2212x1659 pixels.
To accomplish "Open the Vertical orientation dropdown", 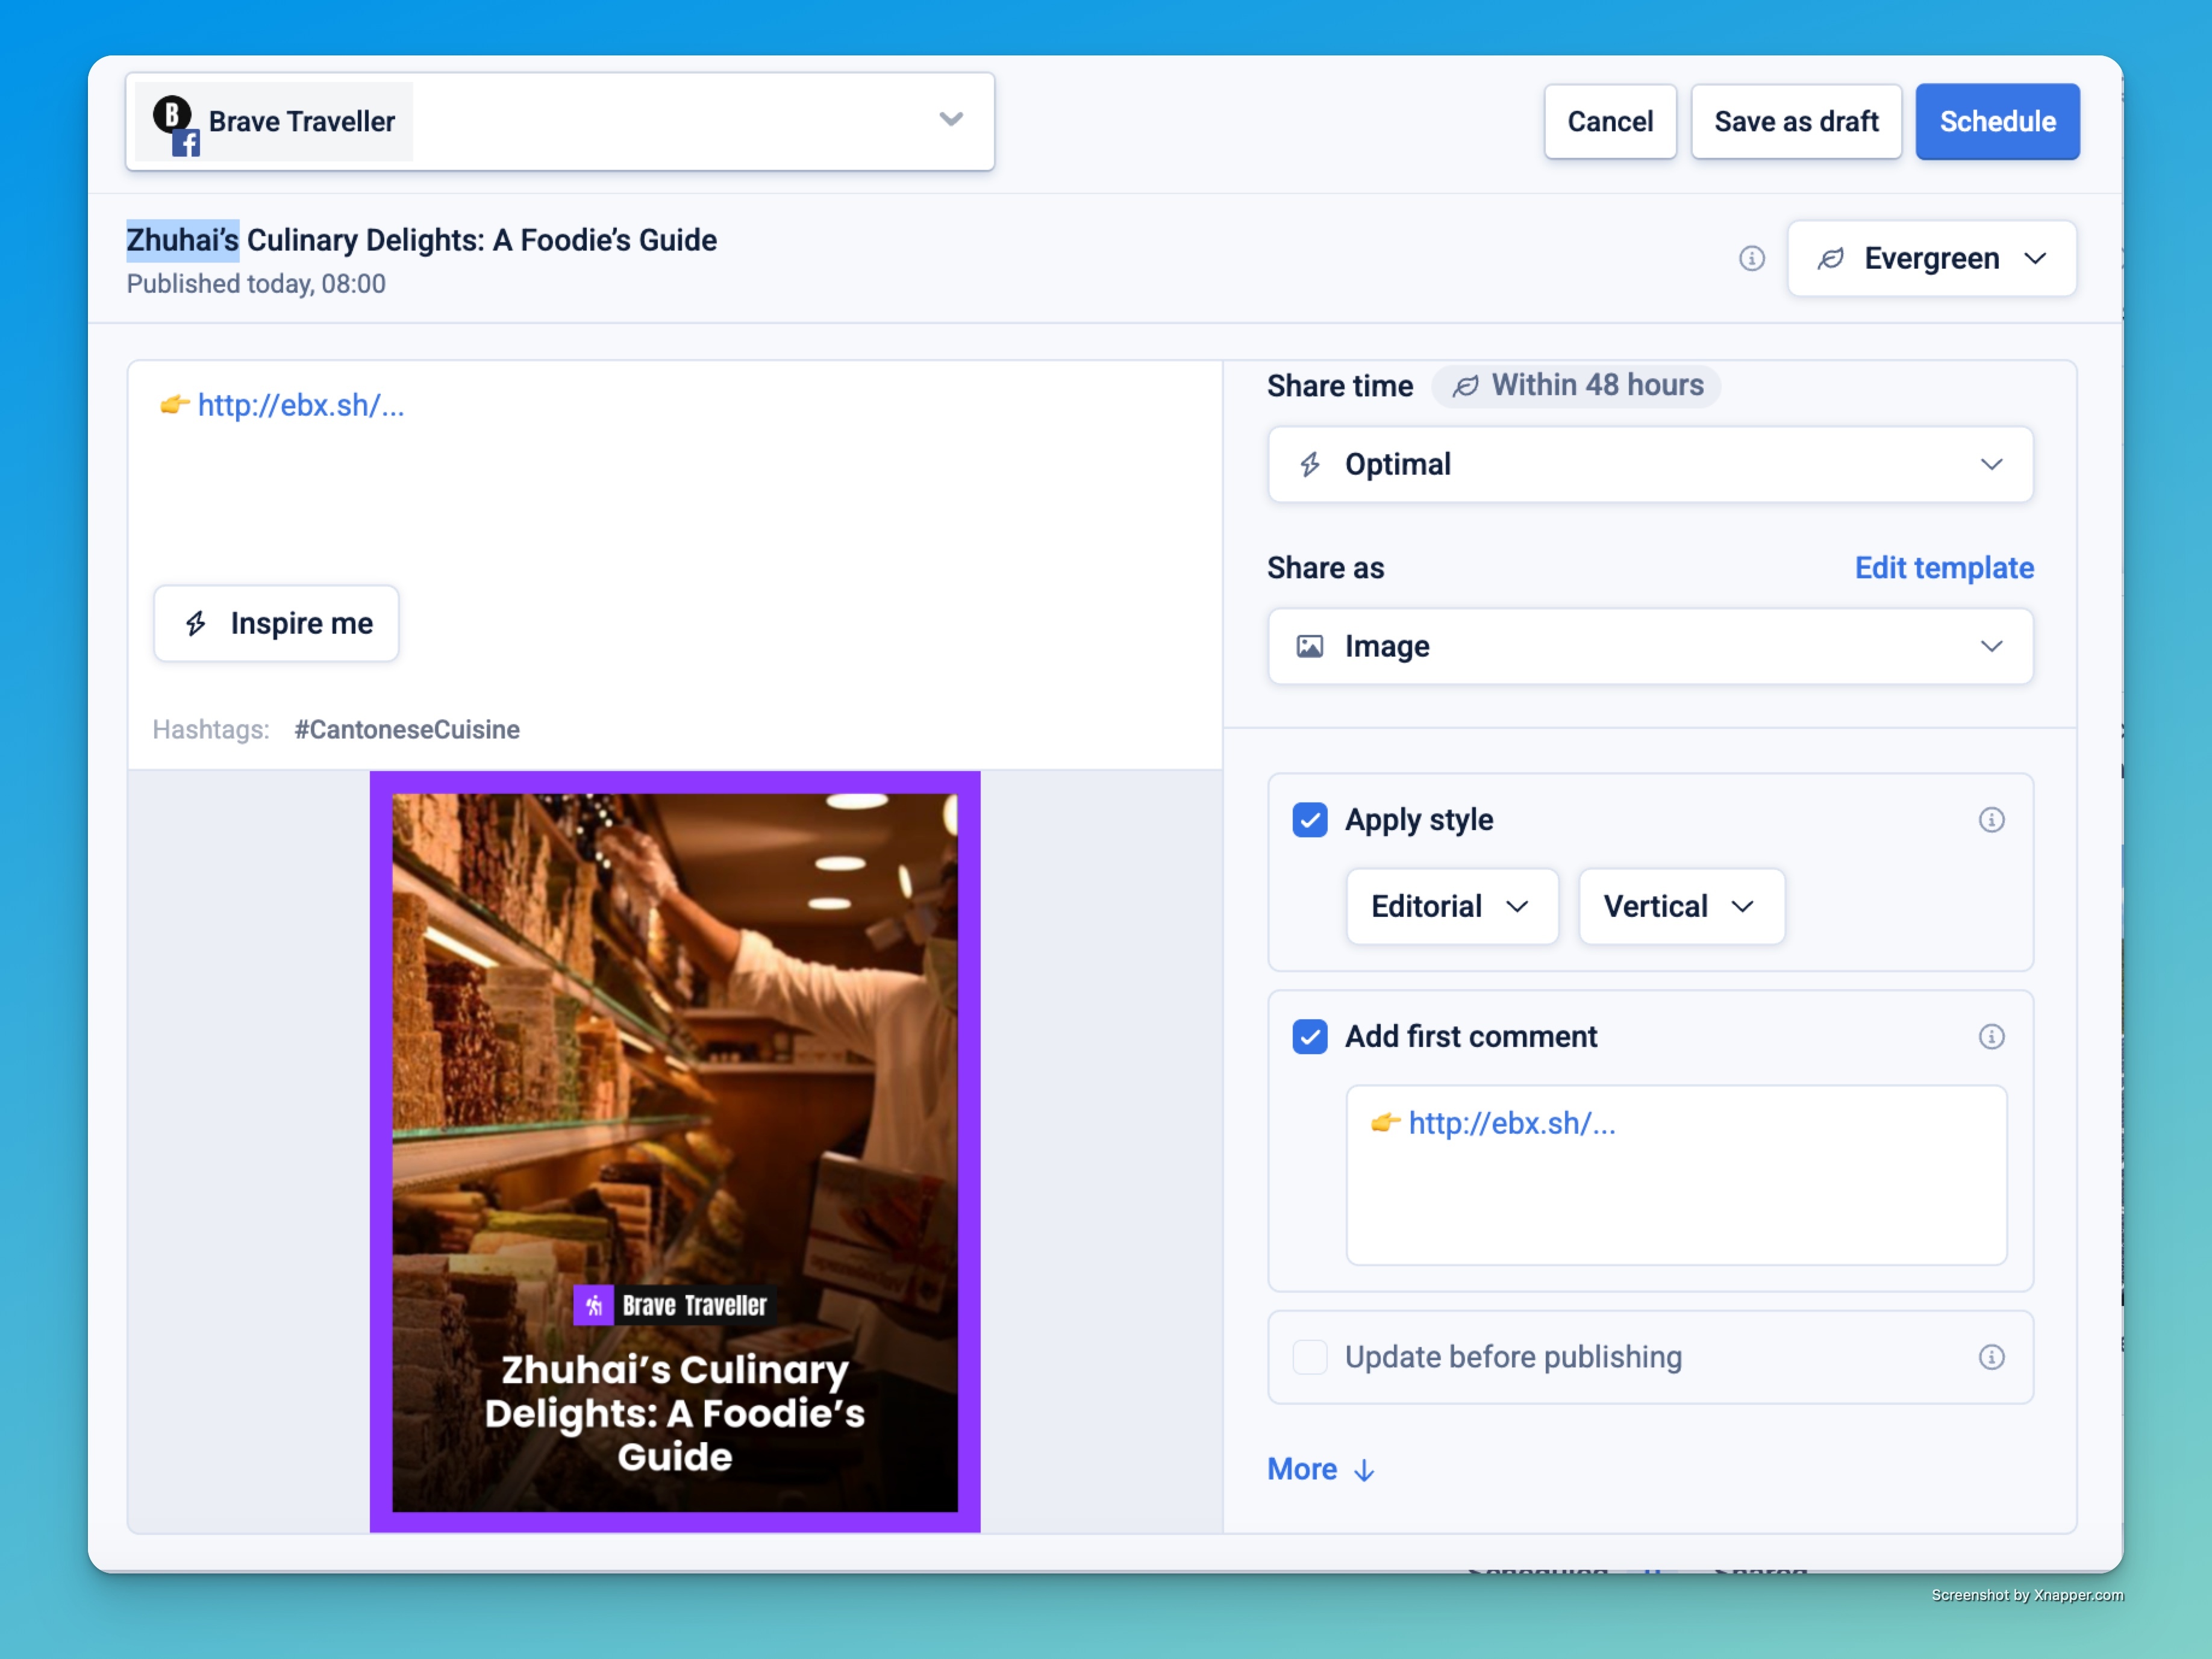I will tap(1680, 907).
